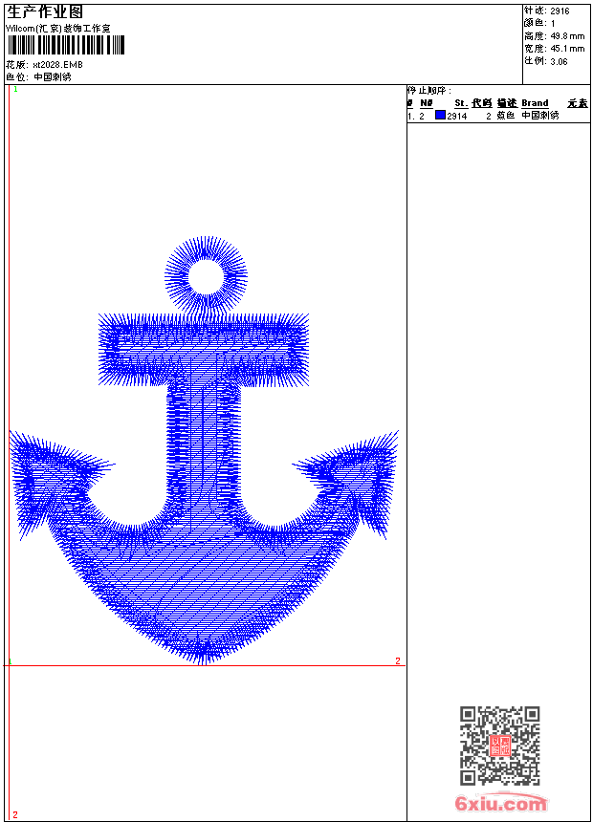This screenshot has height=822, width=593.
Task: Click the St. column header
Action: point(461,103)
